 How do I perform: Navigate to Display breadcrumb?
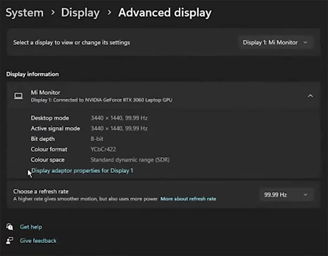click(x=80, y=12)
